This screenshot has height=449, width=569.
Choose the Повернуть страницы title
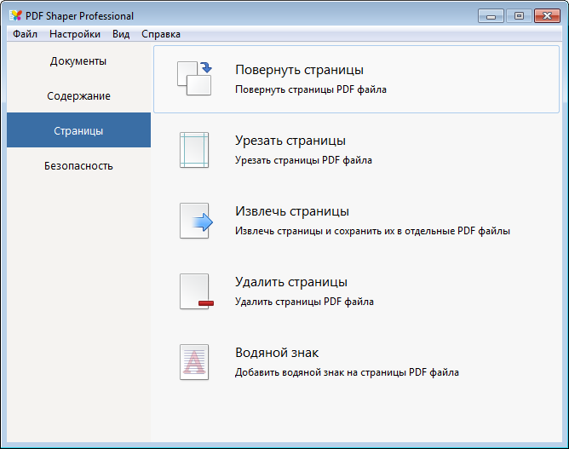point(299,70)
